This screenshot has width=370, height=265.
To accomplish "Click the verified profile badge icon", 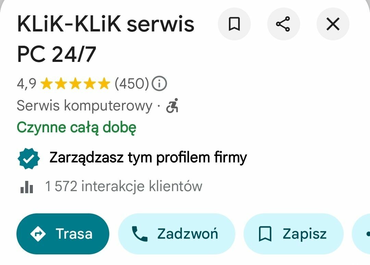I will [x=29, y=159].
